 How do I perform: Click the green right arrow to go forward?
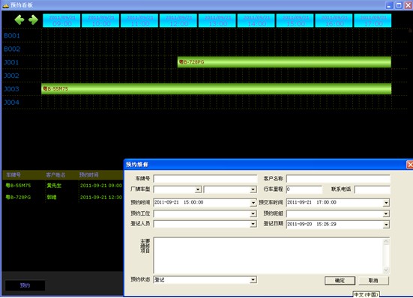click(33, 20)
